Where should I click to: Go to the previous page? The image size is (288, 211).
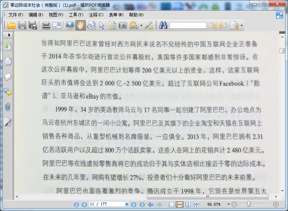[84, 204]
